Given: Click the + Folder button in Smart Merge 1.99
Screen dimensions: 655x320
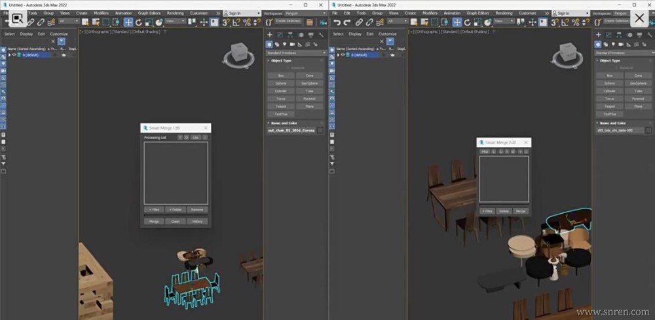Looking at the screenshot, I should [175, 209].
